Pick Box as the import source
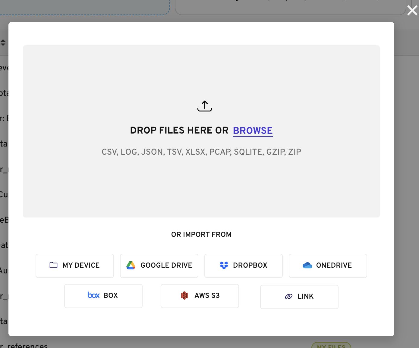419x348 pixels. (103, 296)
